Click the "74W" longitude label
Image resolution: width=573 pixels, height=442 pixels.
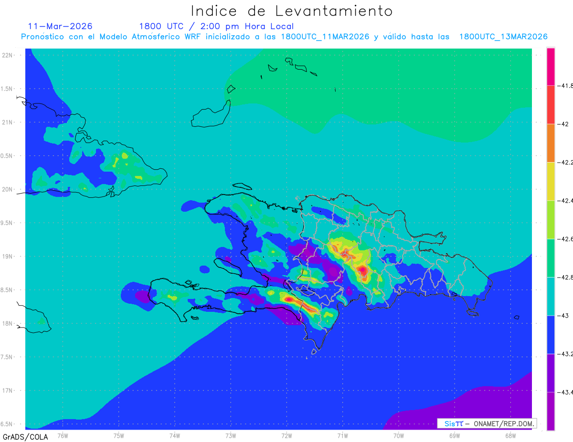(175, 435)
